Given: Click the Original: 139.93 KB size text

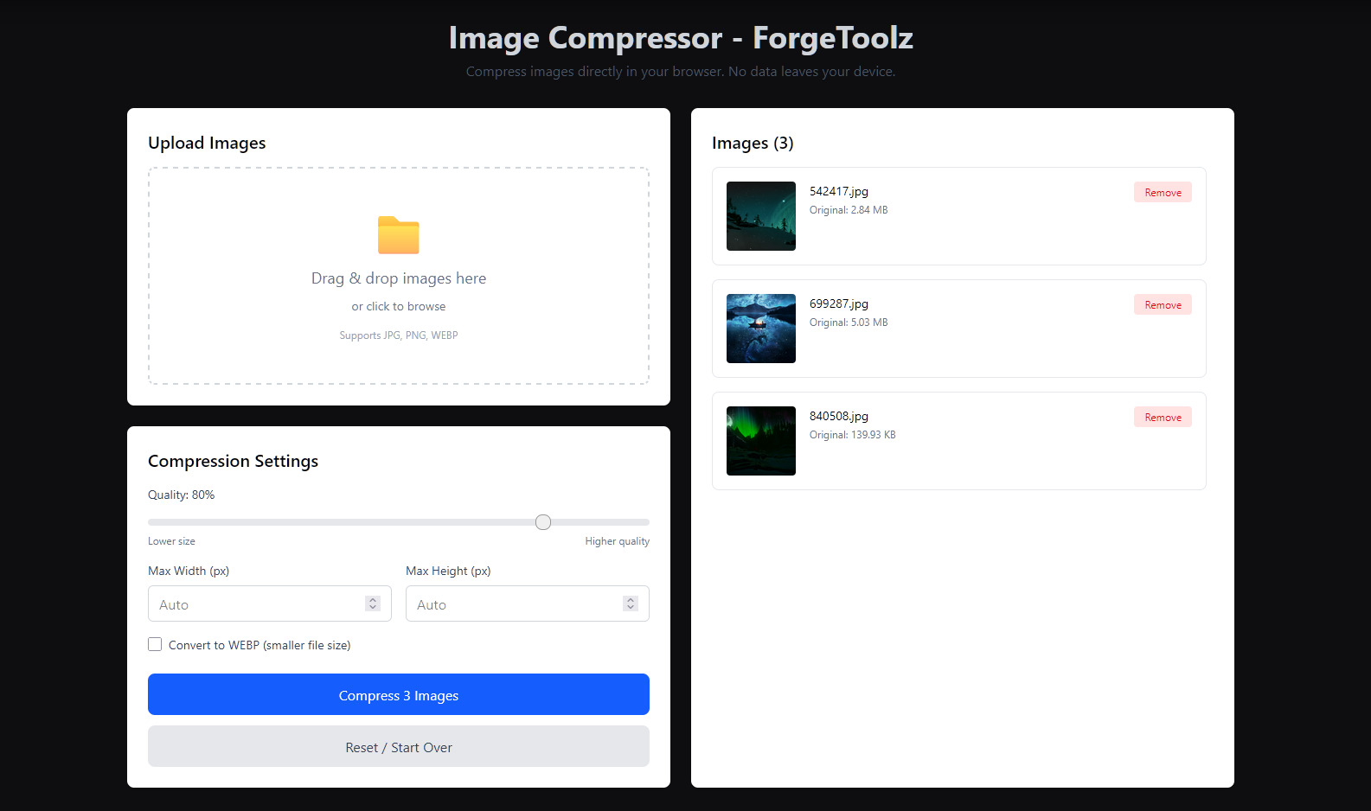Looking at the screenshot, I should (x=853, y=435).
